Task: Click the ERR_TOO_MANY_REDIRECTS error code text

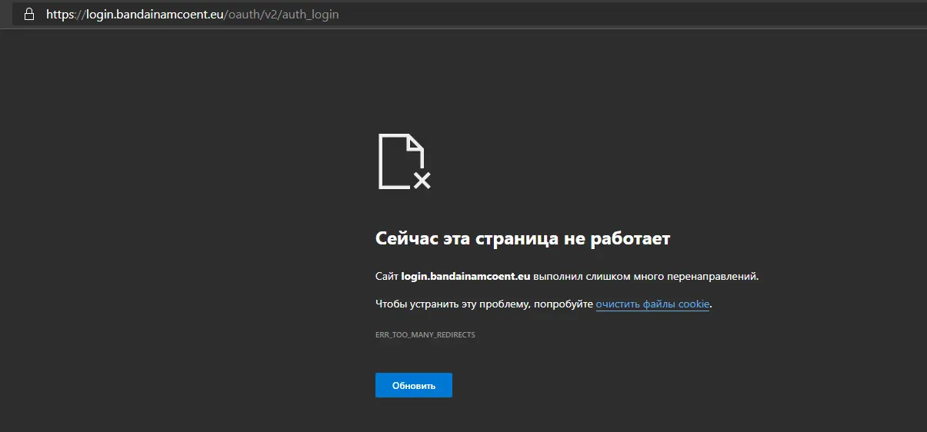Action: point(425,335)
